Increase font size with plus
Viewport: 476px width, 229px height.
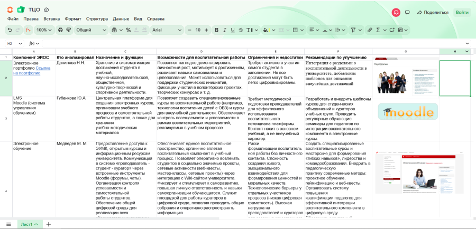pos(206,30)
